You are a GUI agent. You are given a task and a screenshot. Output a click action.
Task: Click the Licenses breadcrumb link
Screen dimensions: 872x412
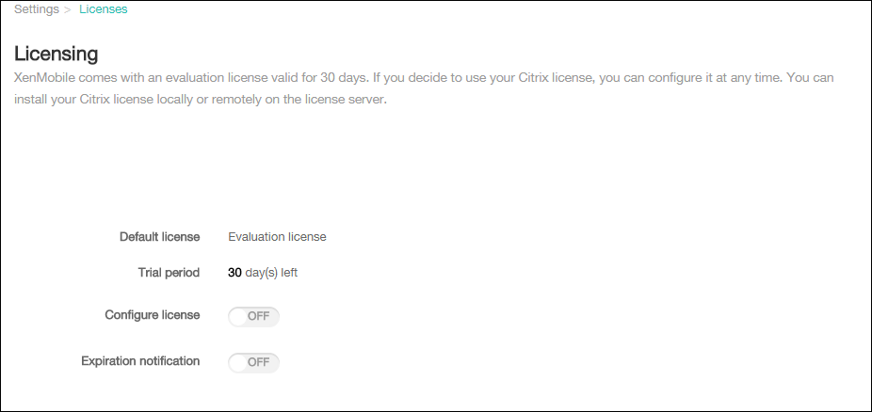[104, 9]
